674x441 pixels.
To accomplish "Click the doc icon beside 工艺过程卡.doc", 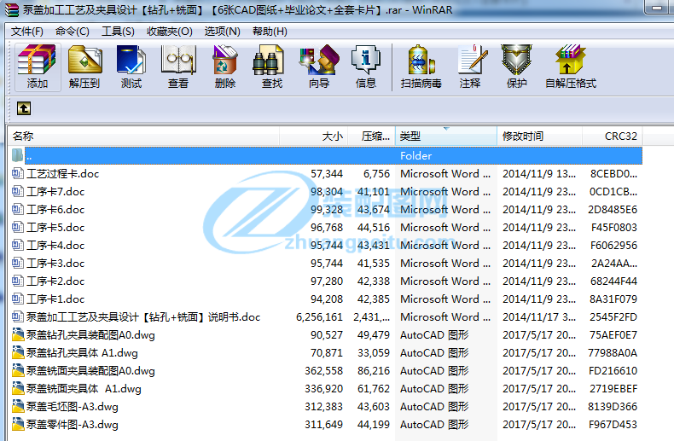I will [x=18, y=174].
